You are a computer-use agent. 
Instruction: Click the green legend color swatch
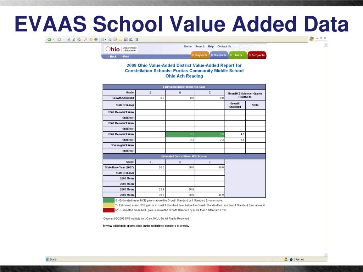(108, 200)
